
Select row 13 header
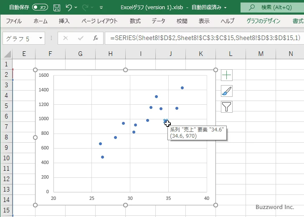click(x=6, y=189)
